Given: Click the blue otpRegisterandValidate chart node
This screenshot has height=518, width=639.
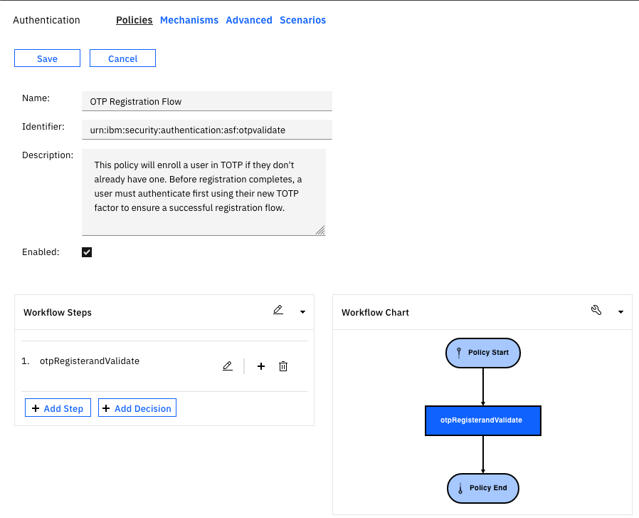Looking at the screenshot, I should (x=483, y=420).
